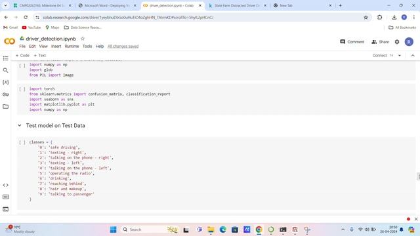Show hidden system tray icons
Image resolution: width=420 pixels, height=236 pixels.
[x=343, y=229]
